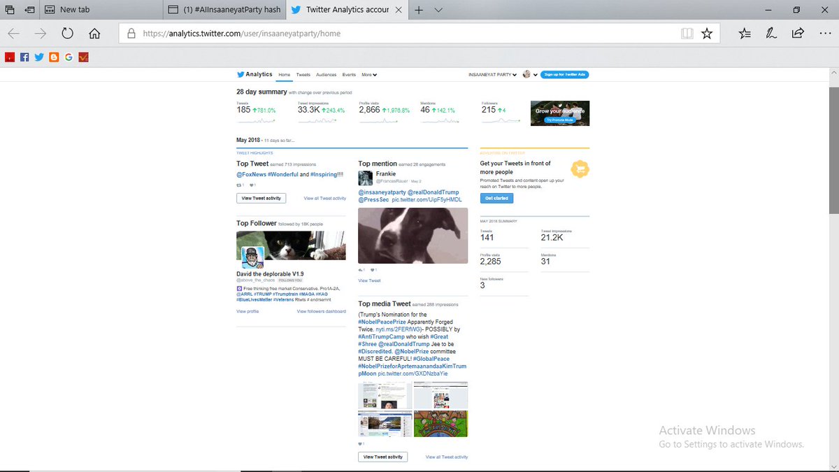The height and width of the screenshot is (472, 839).
Task: Click the @realDonaldTrump mention in top mention
Action: tap(433, 192)
